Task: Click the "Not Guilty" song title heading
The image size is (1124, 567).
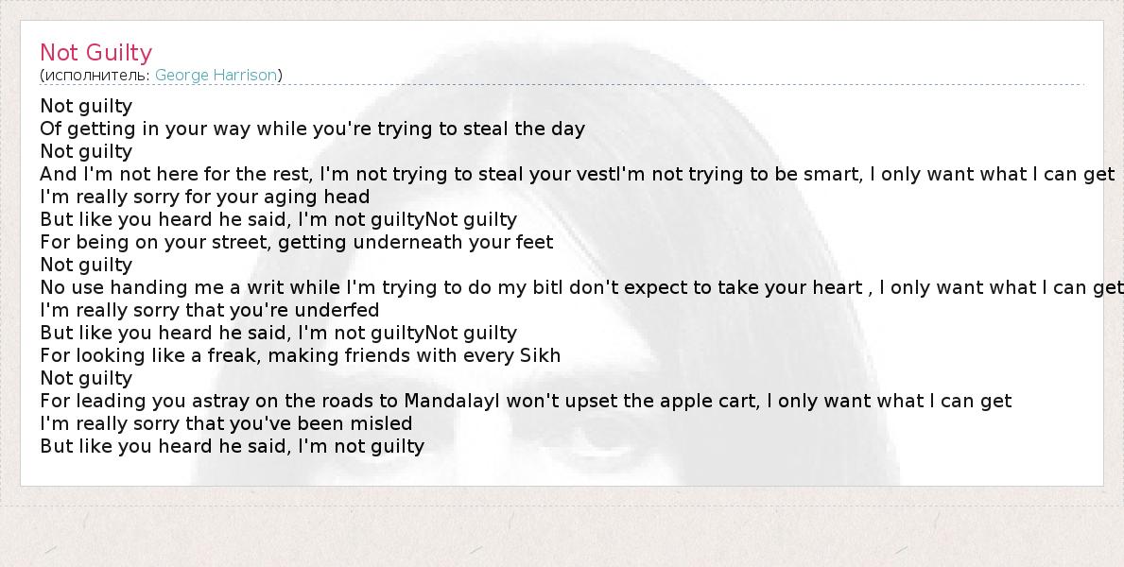Action: pyautogui.click(x=95, y=52)
